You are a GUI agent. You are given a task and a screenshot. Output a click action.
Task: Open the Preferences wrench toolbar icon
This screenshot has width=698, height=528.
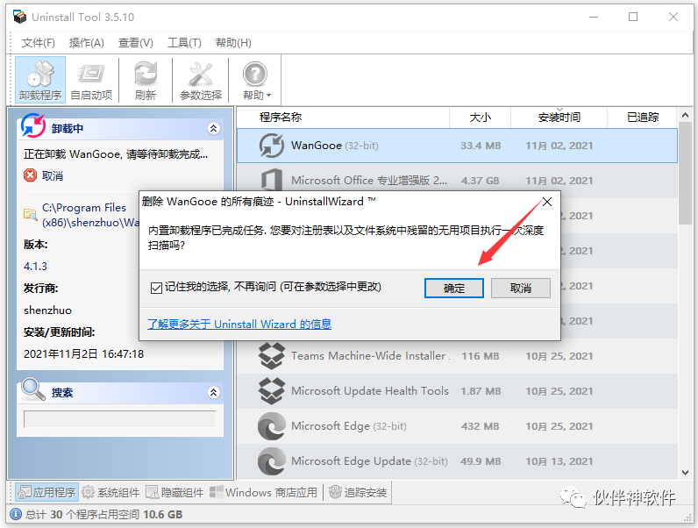coord(201,80)
